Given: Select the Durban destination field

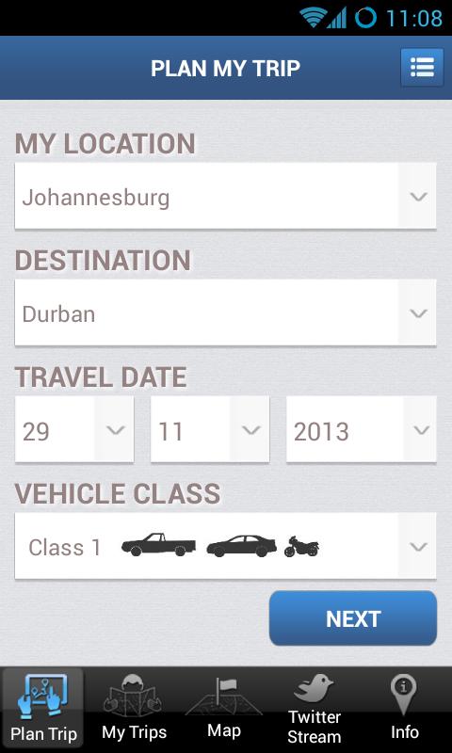Looking at the screenshot, I should coord(225,312).
